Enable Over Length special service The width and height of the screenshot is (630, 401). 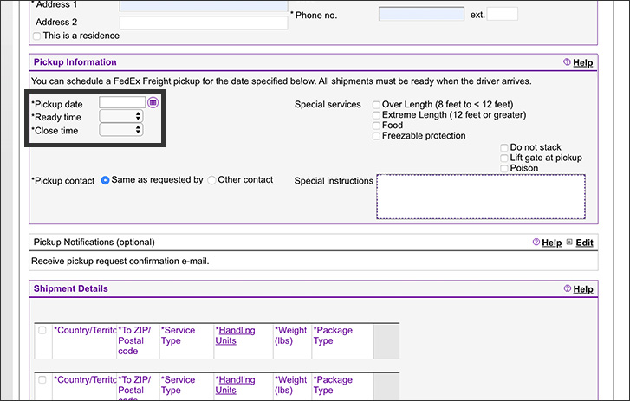[376, 105]
